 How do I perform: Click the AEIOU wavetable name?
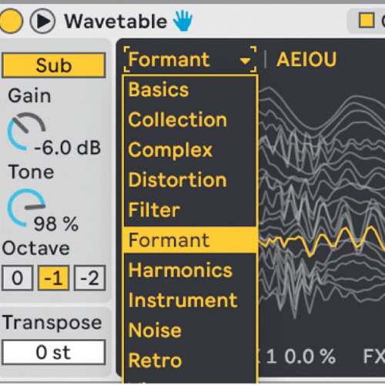tap(306, 59)
